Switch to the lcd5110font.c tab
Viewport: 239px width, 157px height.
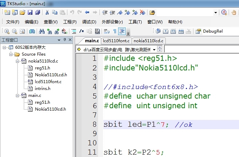pyautogui.click(x=116, y=41)
